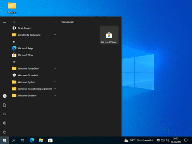Click the network tray icon
The image size is (192, 144).
pyautogui.click(x=163, y=140)
